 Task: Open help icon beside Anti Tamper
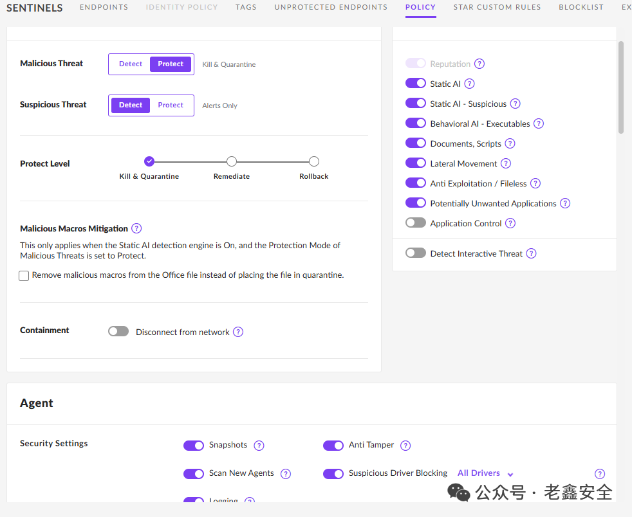(x=405, y=446)
